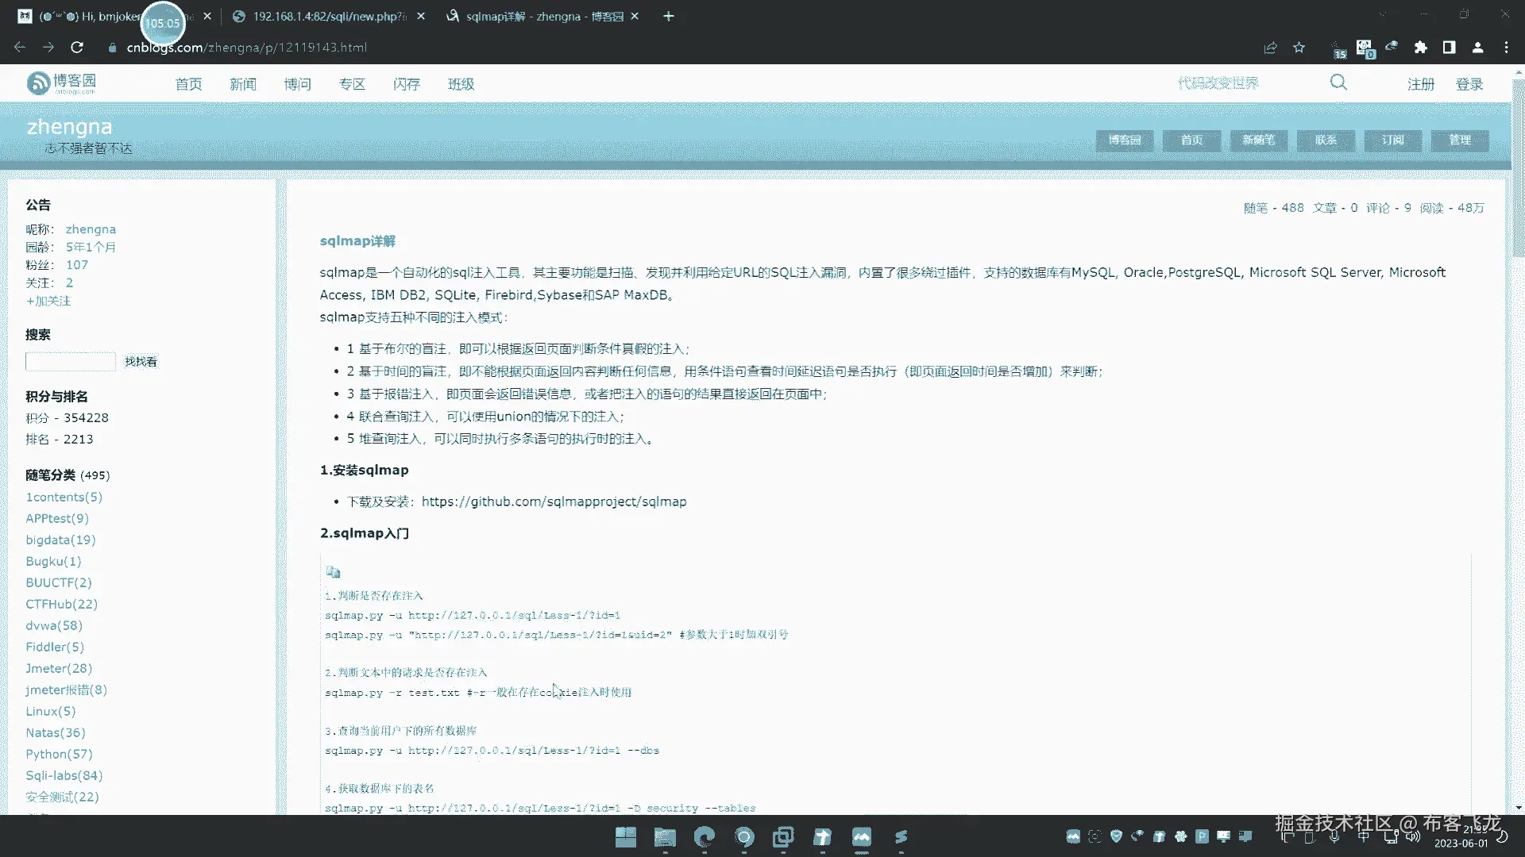
Task: Click the copy code icon above code block
Action: [x=333, y=571]
